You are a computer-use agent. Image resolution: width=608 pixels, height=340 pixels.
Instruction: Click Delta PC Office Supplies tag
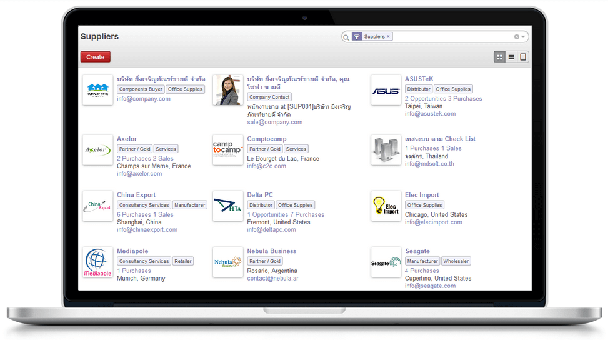(296, 205)
